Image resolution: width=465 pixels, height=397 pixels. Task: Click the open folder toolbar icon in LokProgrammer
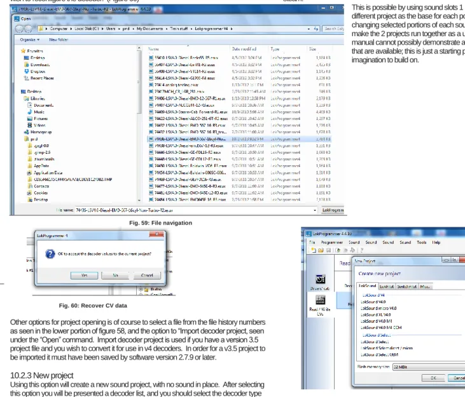point(321,250)
